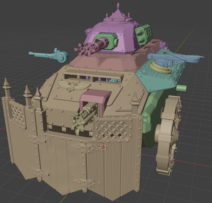Select the small green cylinder peg on side
This screenshot has width=212, height=203.
click(181, 88)
